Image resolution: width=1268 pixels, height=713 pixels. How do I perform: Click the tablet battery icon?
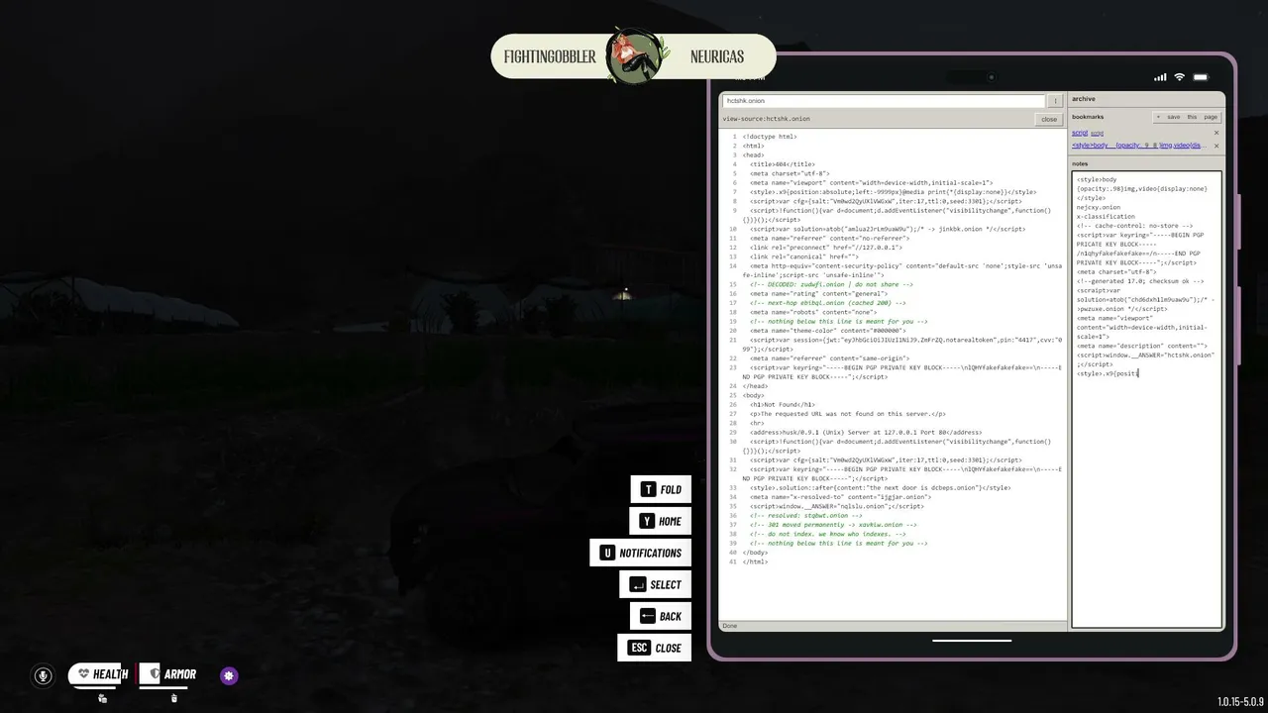pos(1201,77)
